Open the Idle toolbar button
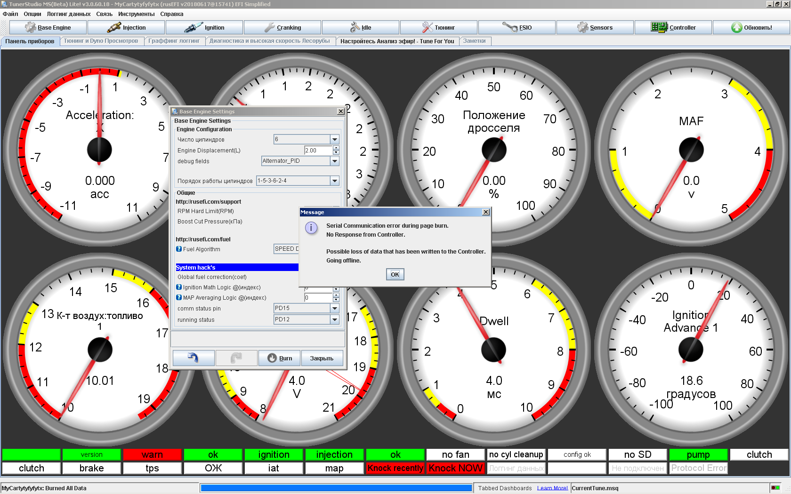 coord(360,27)
